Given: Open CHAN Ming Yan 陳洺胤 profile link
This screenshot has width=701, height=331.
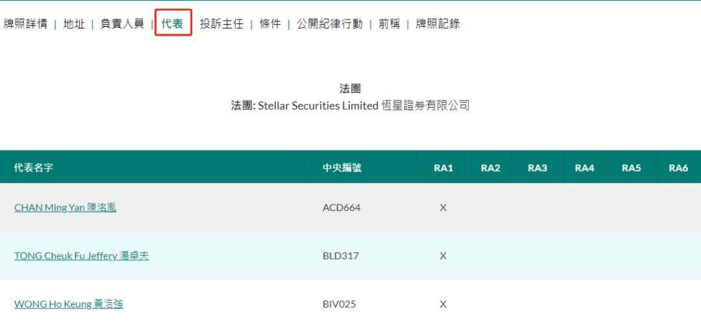Looking at the screenshot, I should pos(65,208).
